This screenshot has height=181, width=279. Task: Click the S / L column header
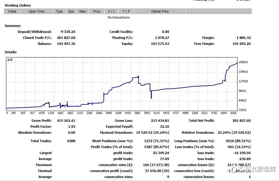click(x=111, y=11)
